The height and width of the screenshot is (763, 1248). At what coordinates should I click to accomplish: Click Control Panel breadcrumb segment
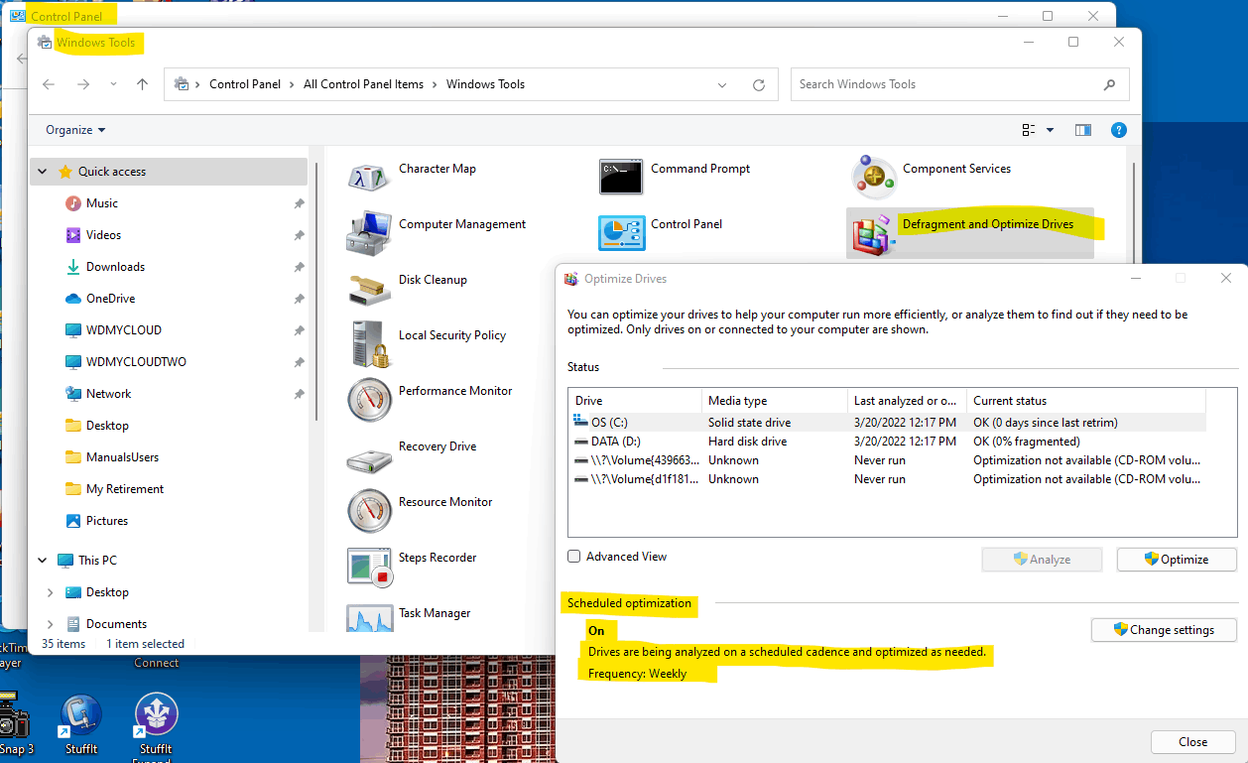click(245, 84)
